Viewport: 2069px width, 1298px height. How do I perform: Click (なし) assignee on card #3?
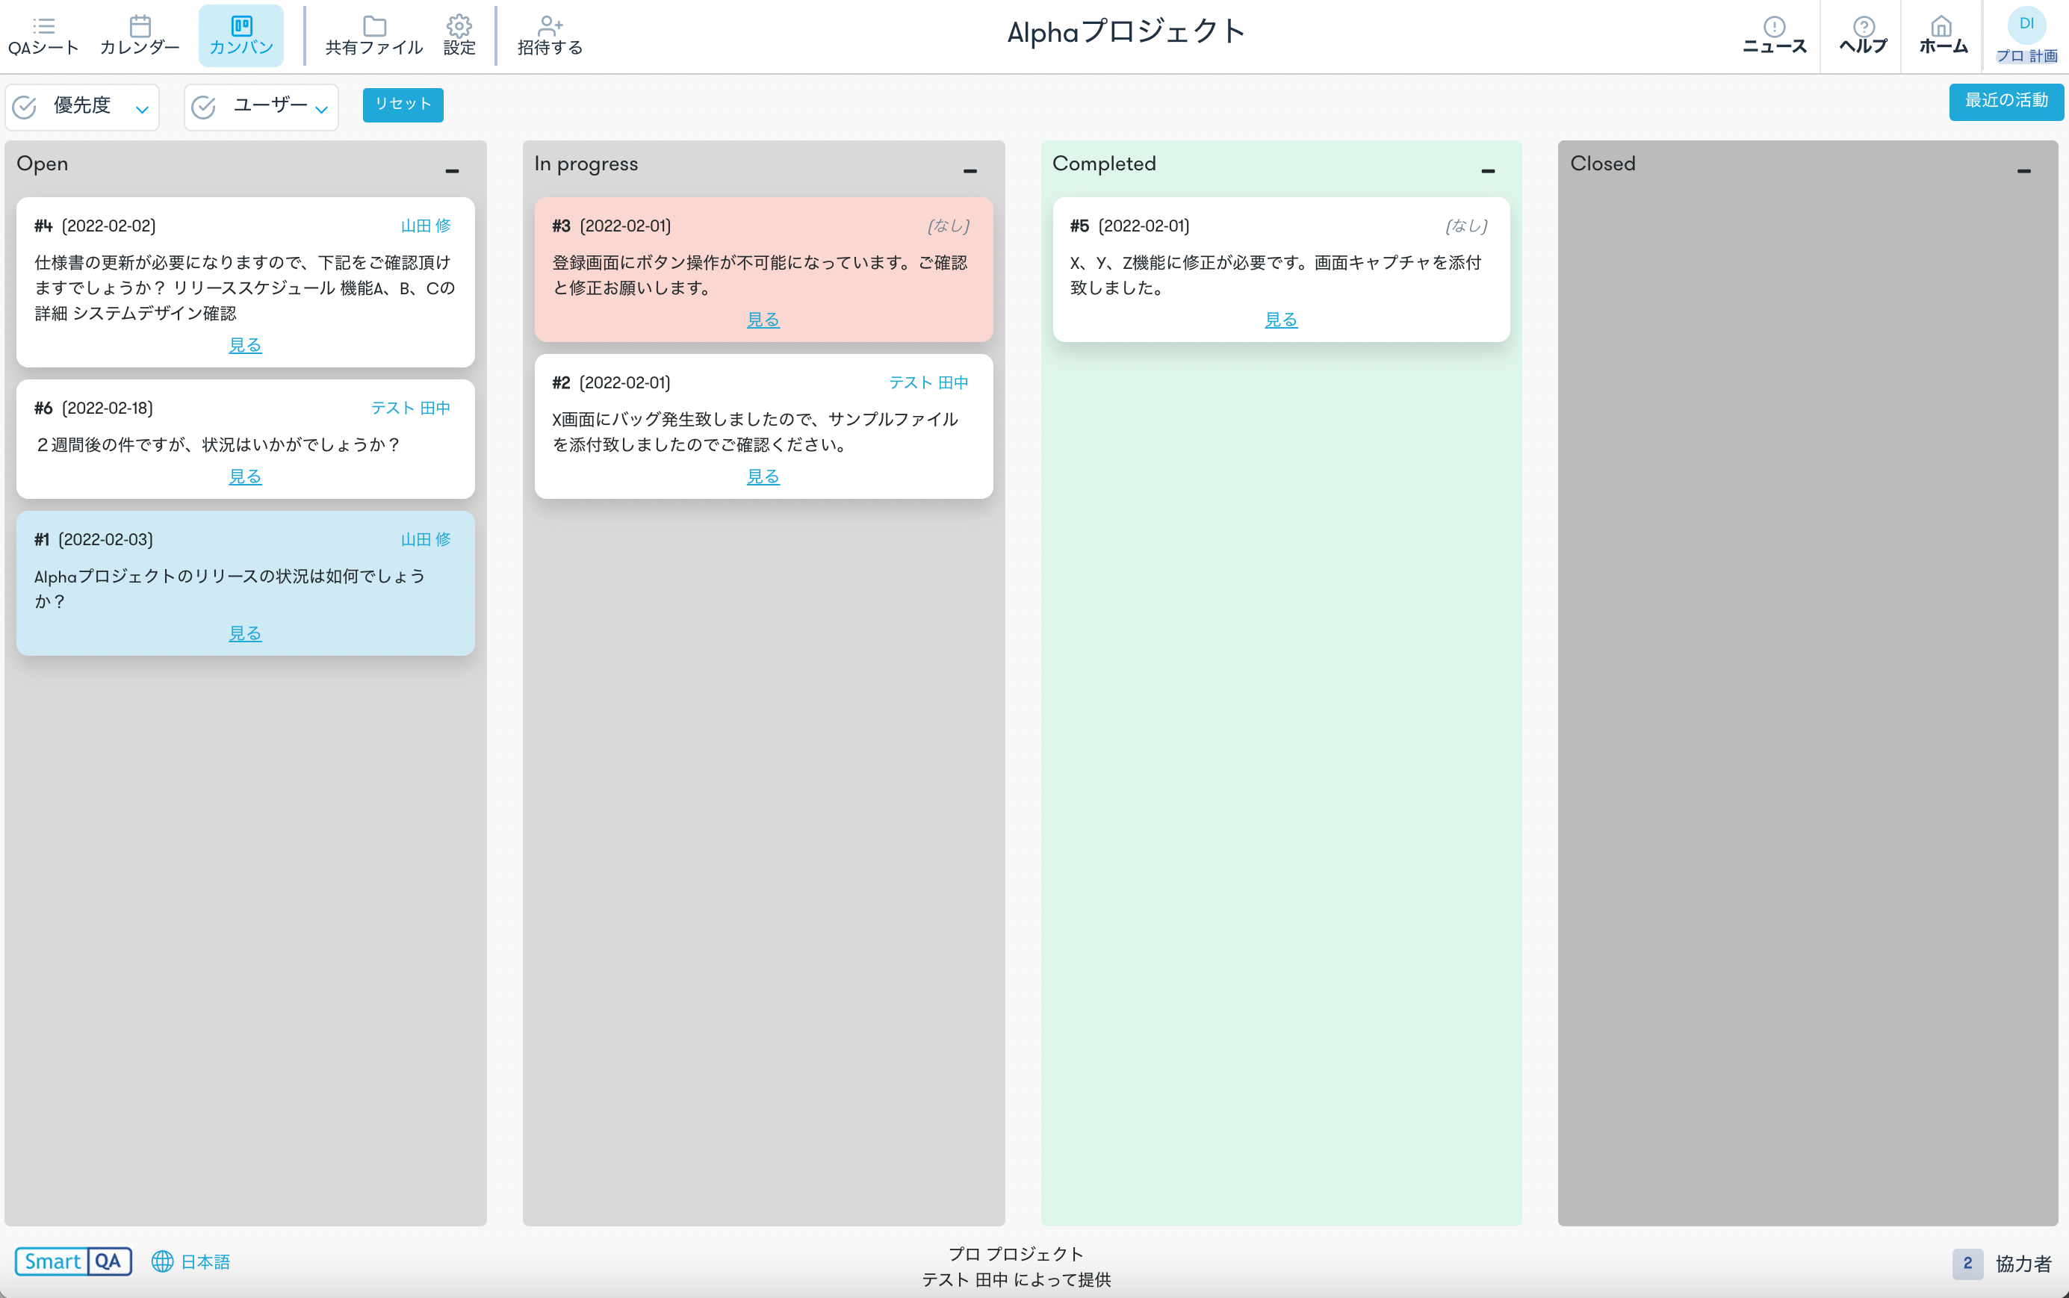click(x=949, y=226)
